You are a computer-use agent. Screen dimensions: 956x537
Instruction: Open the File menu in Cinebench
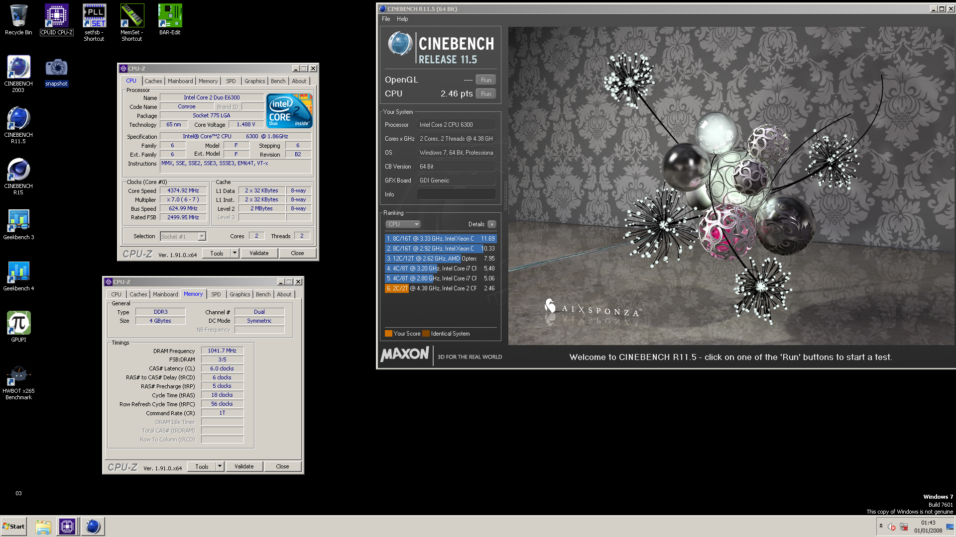coord(386,19)
